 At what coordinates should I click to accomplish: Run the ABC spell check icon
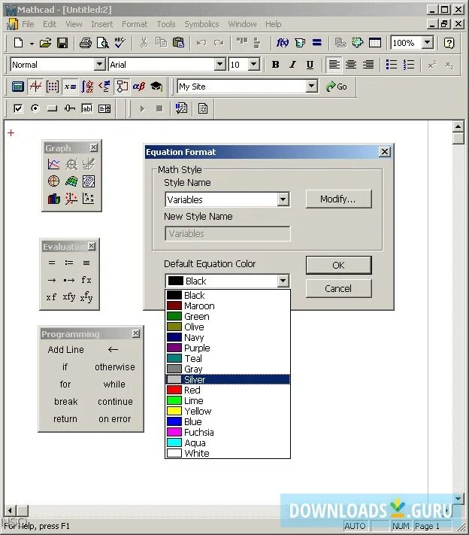pos(120,43)
